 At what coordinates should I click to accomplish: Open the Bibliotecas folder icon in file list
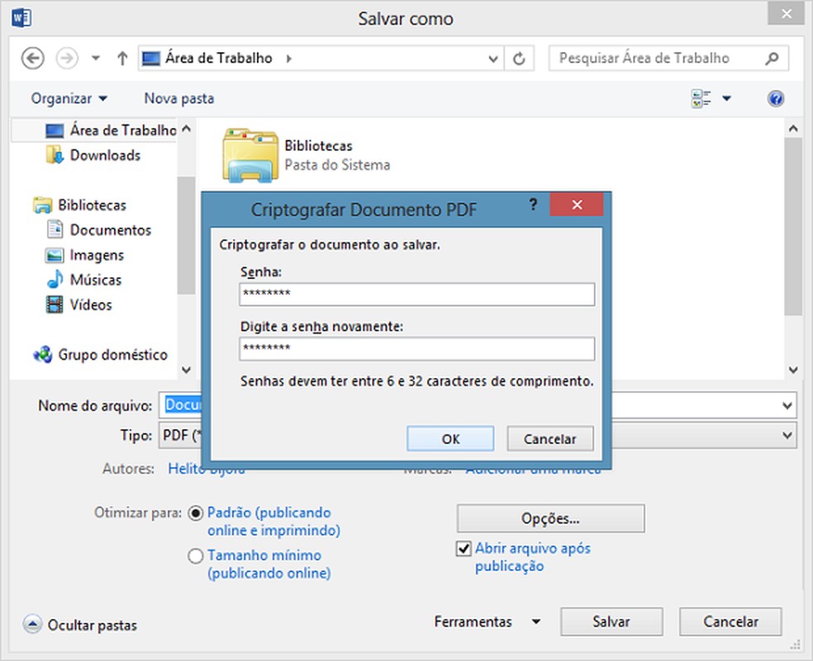pyautogui.click(x=250, y=155)
